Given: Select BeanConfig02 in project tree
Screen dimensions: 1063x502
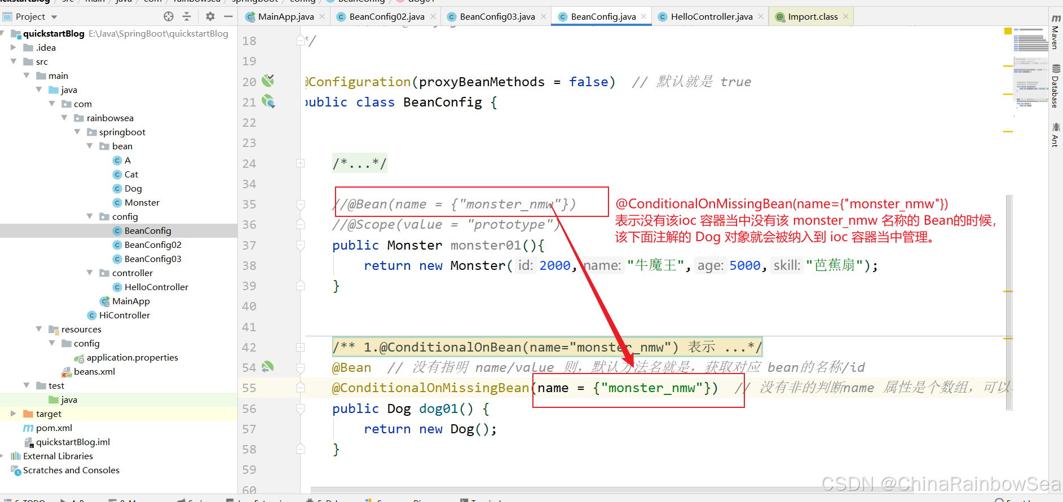Looking at the screenshot, I should coord(147,245).
